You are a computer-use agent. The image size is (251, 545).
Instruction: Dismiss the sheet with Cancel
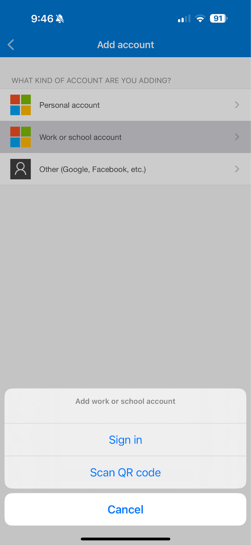point(125,509)
